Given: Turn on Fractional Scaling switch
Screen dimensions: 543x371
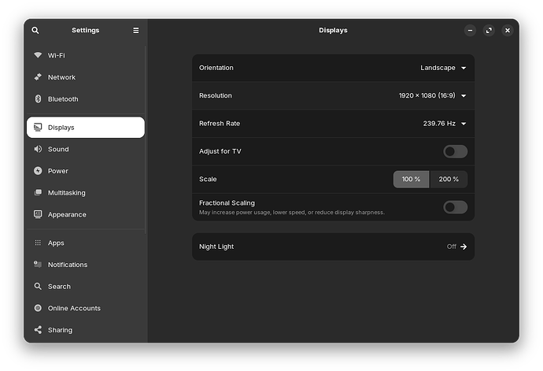Looking at the screenshot, I should click(x=455, y=207).
